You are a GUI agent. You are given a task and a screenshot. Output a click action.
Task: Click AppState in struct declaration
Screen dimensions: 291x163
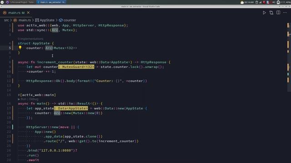(x=41, y=43)
